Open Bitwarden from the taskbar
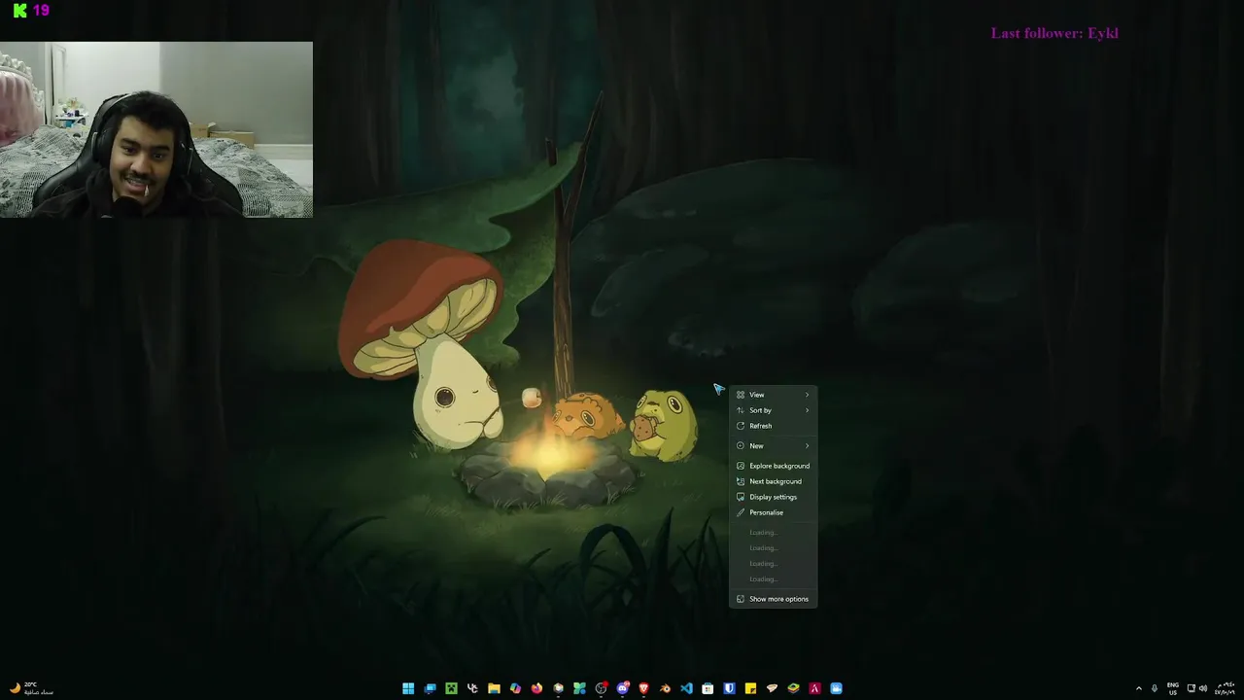 tap(729, 688)
